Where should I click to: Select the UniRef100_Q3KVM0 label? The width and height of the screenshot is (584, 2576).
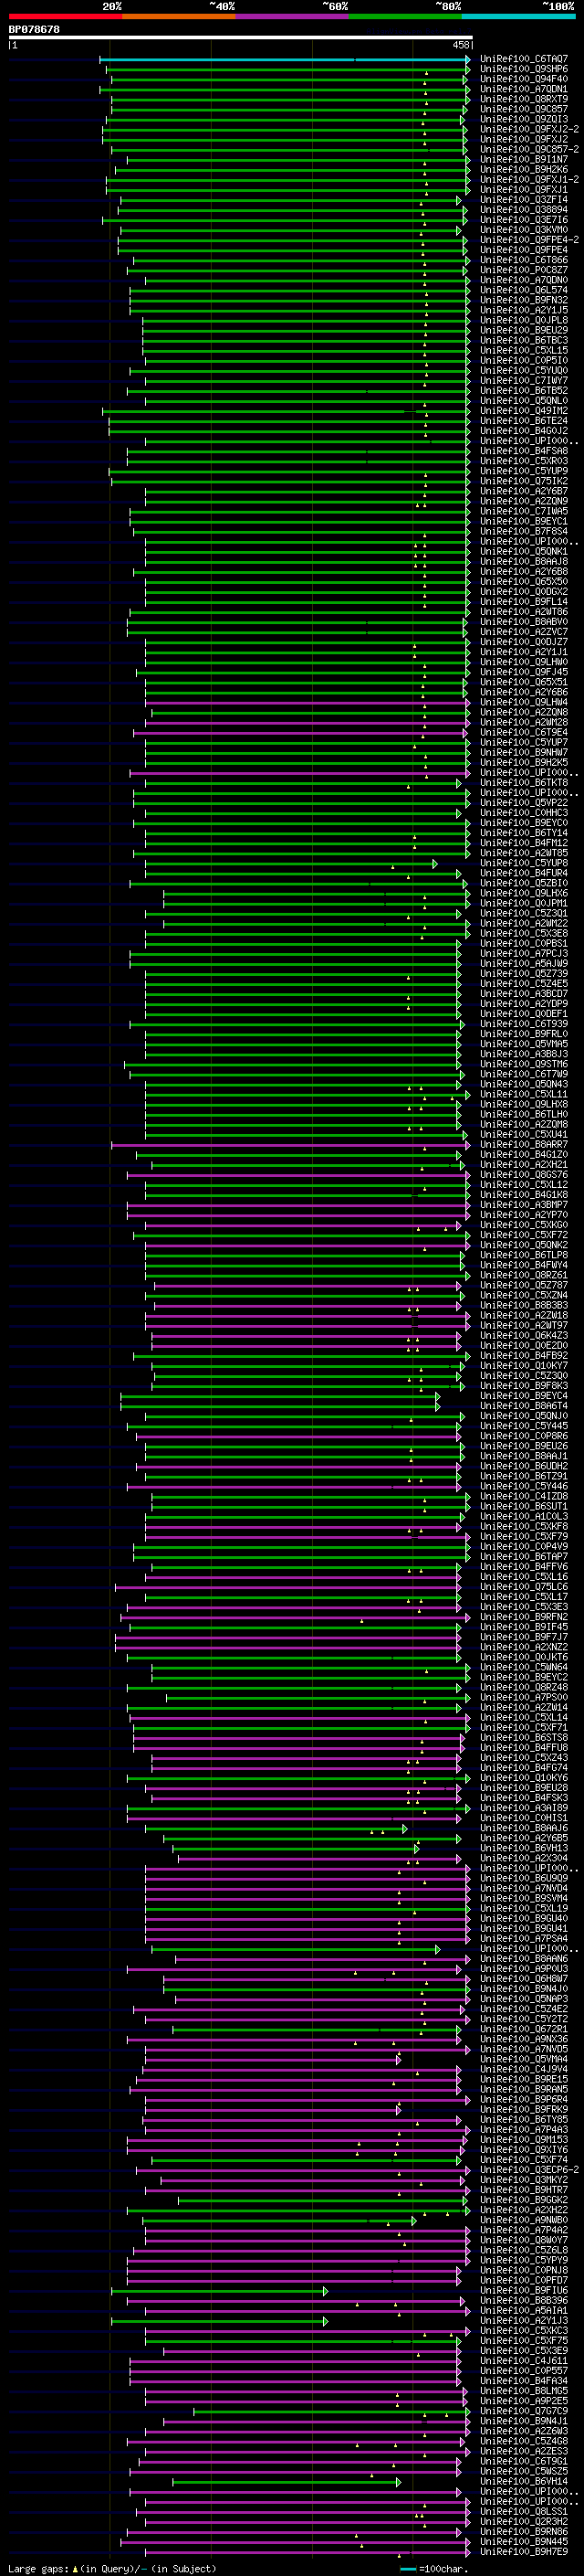tap(523, 230)
